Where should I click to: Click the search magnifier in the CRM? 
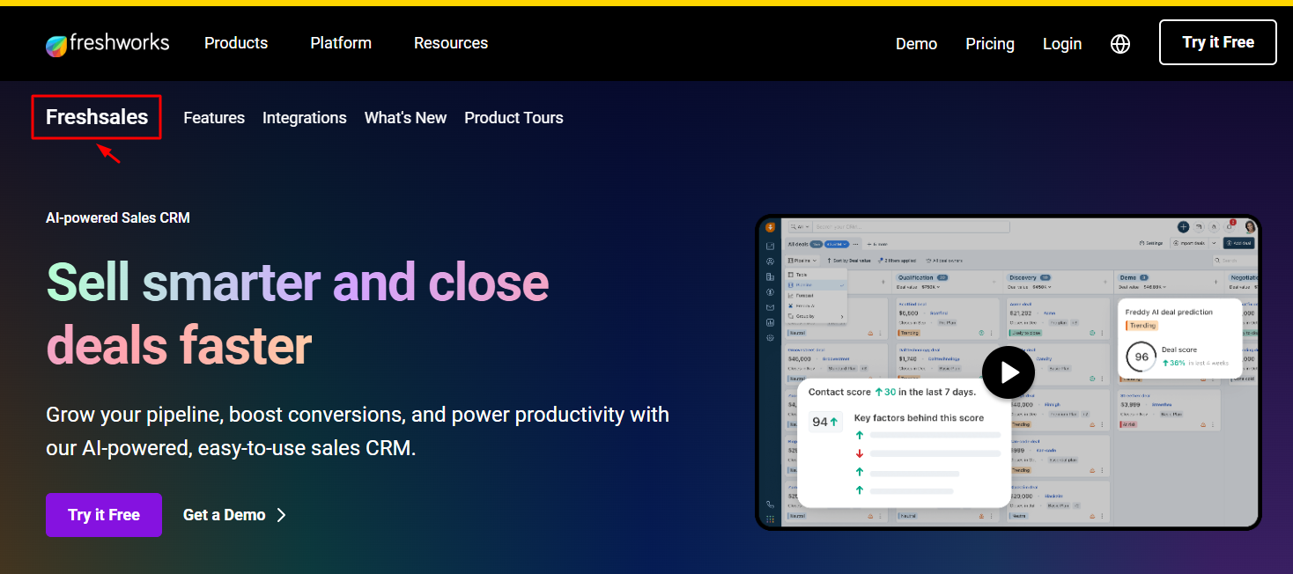point(794,226)
